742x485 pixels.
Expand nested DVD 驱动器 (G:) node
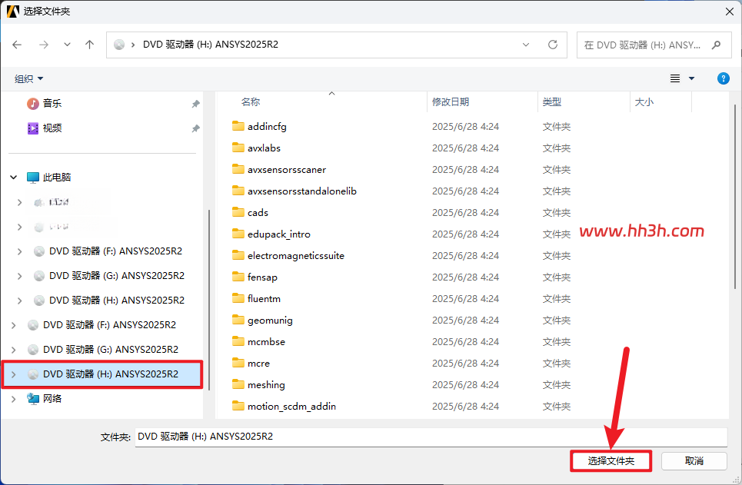click(x=19, y=276)
